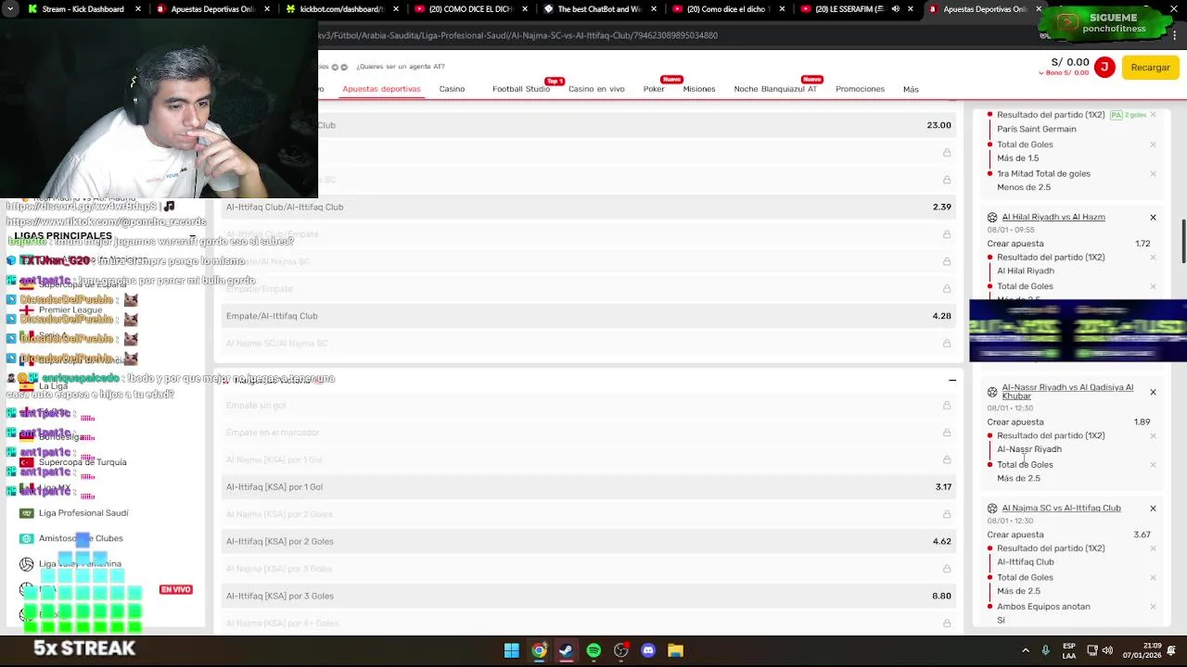Open Casino en vivo section
The image size is (1187, 667).
pos(596,89)
